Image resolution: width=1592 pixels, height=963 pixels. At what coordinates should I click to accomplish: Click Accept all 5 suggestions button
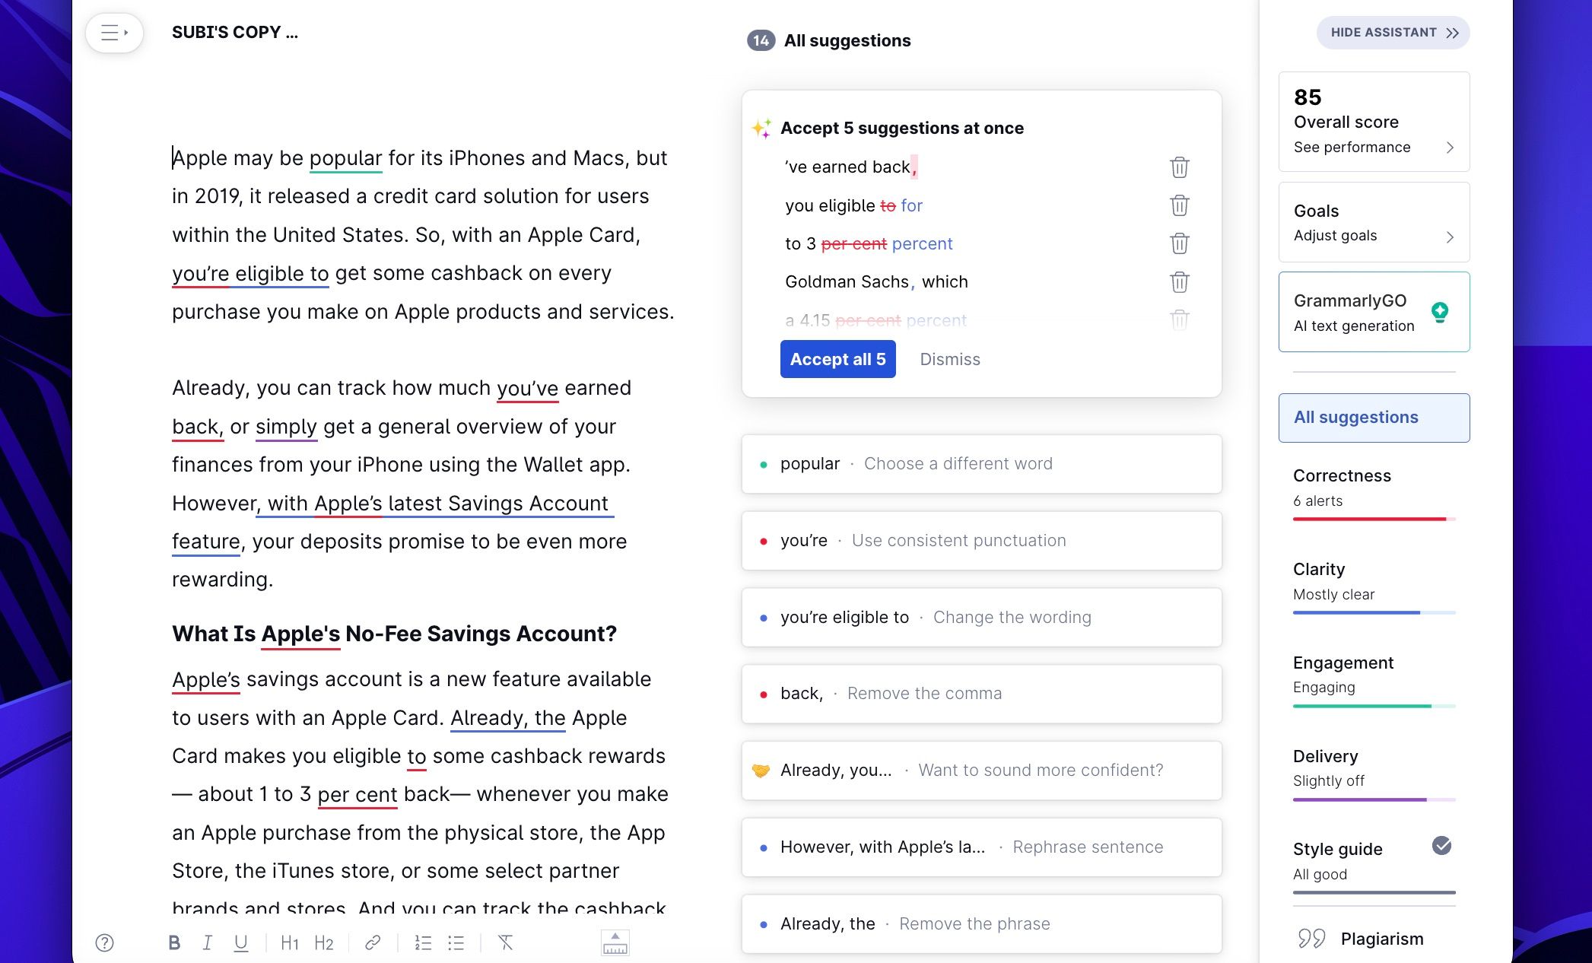[838, 358]
